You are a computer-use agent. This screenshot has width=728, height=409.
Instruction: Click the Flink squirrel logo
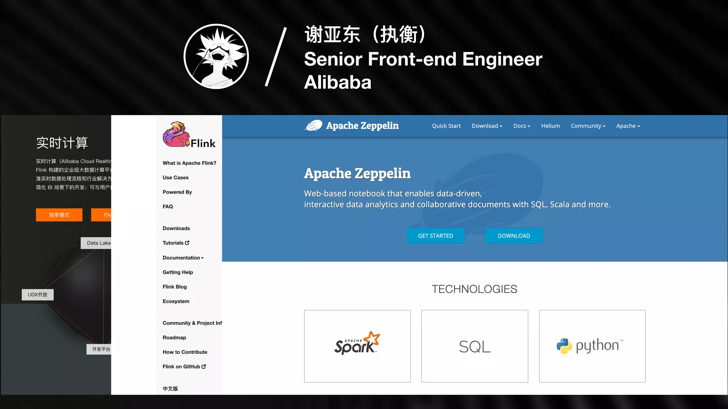[189, 135]
